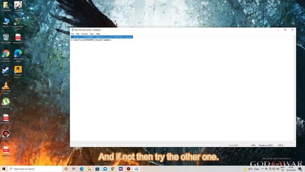Open the Windows Start menu
This screenshot has height=172, width=305.
coord(4,169)
